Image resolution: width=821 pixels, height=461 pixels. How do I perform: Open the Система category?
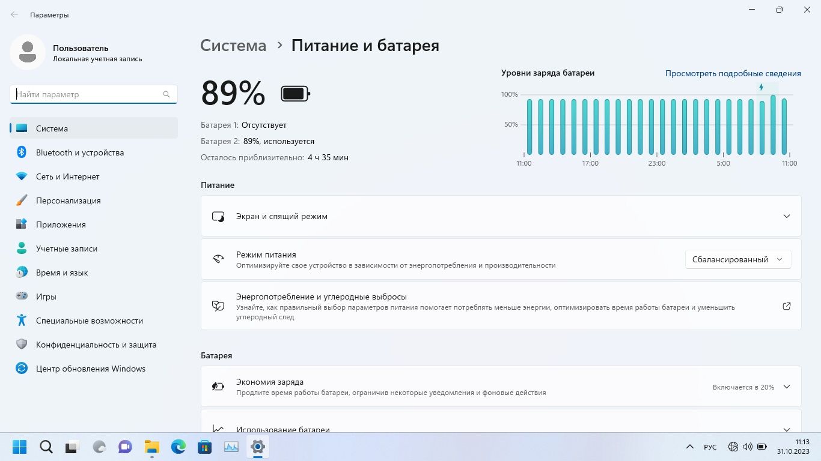click(x=94, y=128)
